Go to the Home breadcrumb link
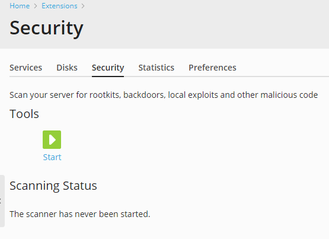 (x=20, y=6)
